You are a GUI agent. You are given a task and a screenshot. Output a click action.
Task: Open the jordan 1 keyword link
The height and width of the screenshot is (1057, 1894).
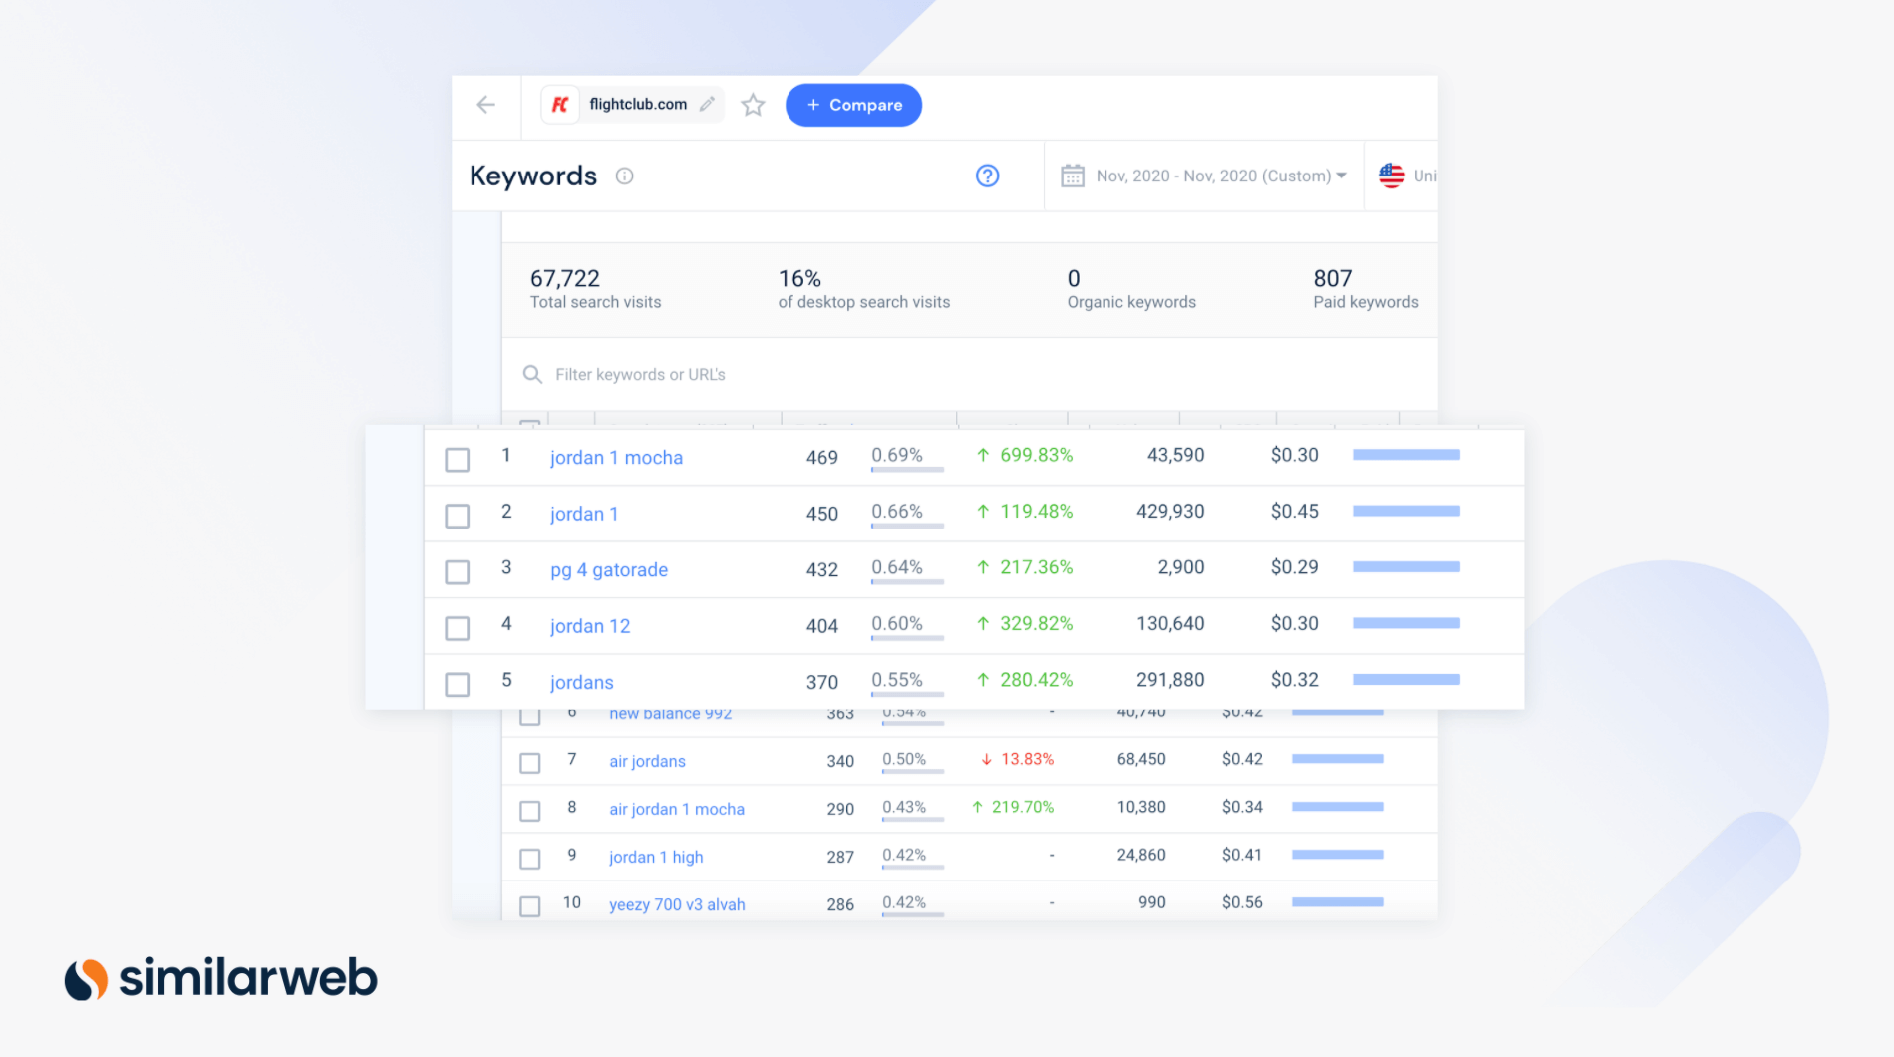tap(584, 514)
